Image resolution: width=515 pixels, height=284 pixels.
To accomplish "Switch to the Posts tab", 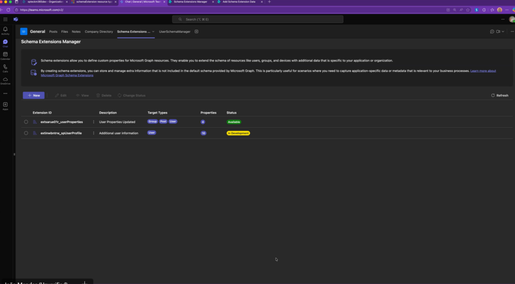I will coord(53,32).
